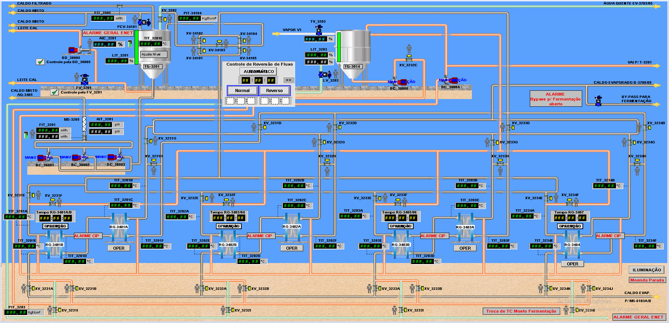
Task: Select valve XV_3234J
Action: (590, 288)
